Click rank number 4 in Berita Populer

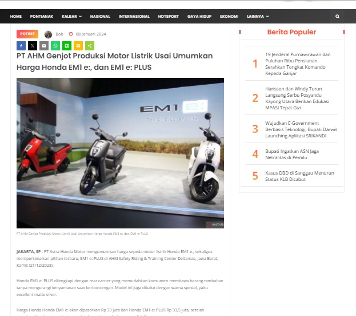255,154
